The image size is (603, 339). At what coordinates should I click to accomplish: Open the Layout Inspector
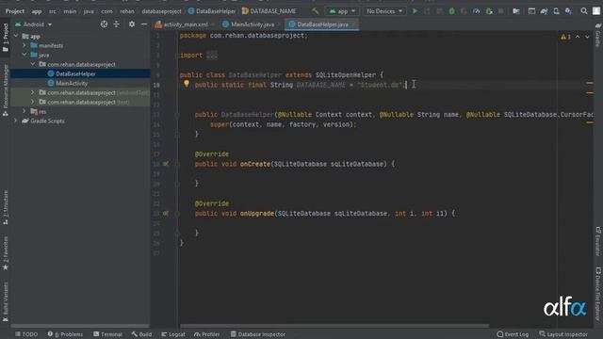563,334
